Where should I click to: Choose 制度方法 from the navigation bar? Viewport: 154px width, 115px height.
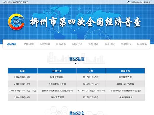point(77,44)
